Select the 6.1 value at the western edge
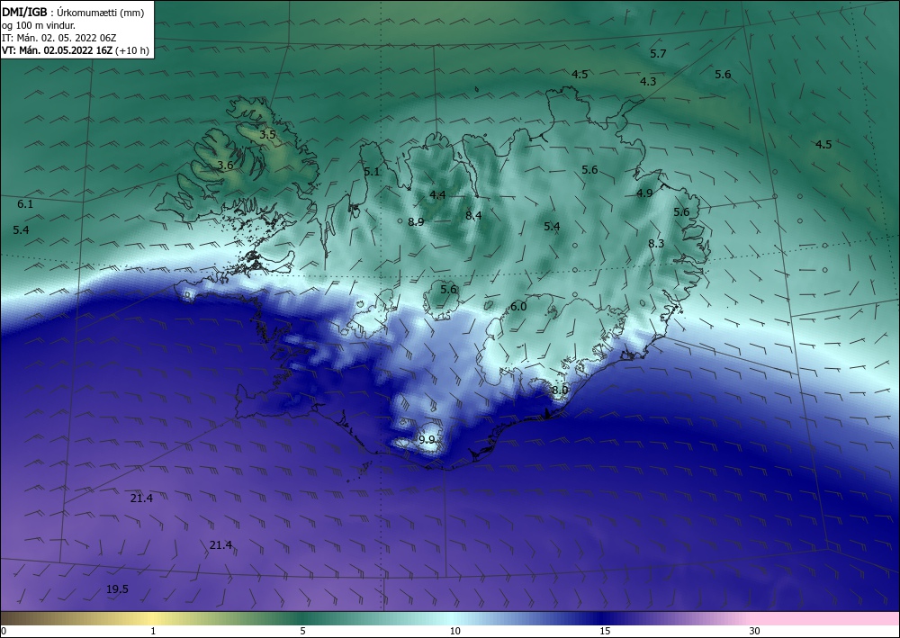900x638 pixels. [25, 204]
